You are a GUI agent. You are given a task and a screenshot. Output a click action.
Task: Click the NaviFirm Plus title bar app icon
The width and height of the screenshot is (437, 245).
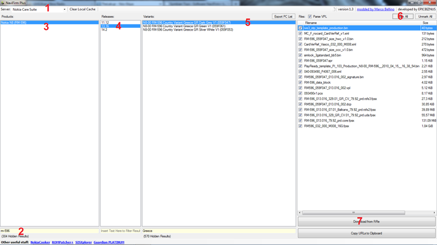coord(3,3)
